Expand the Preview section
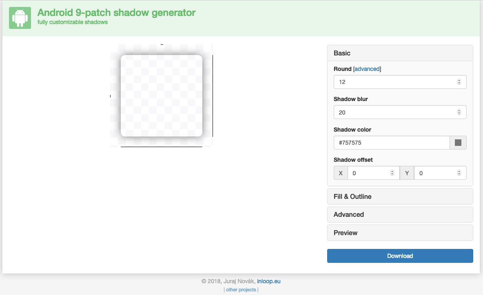Image resolution: width=483 pixels, height=295 pixels. tap(400, 233)
